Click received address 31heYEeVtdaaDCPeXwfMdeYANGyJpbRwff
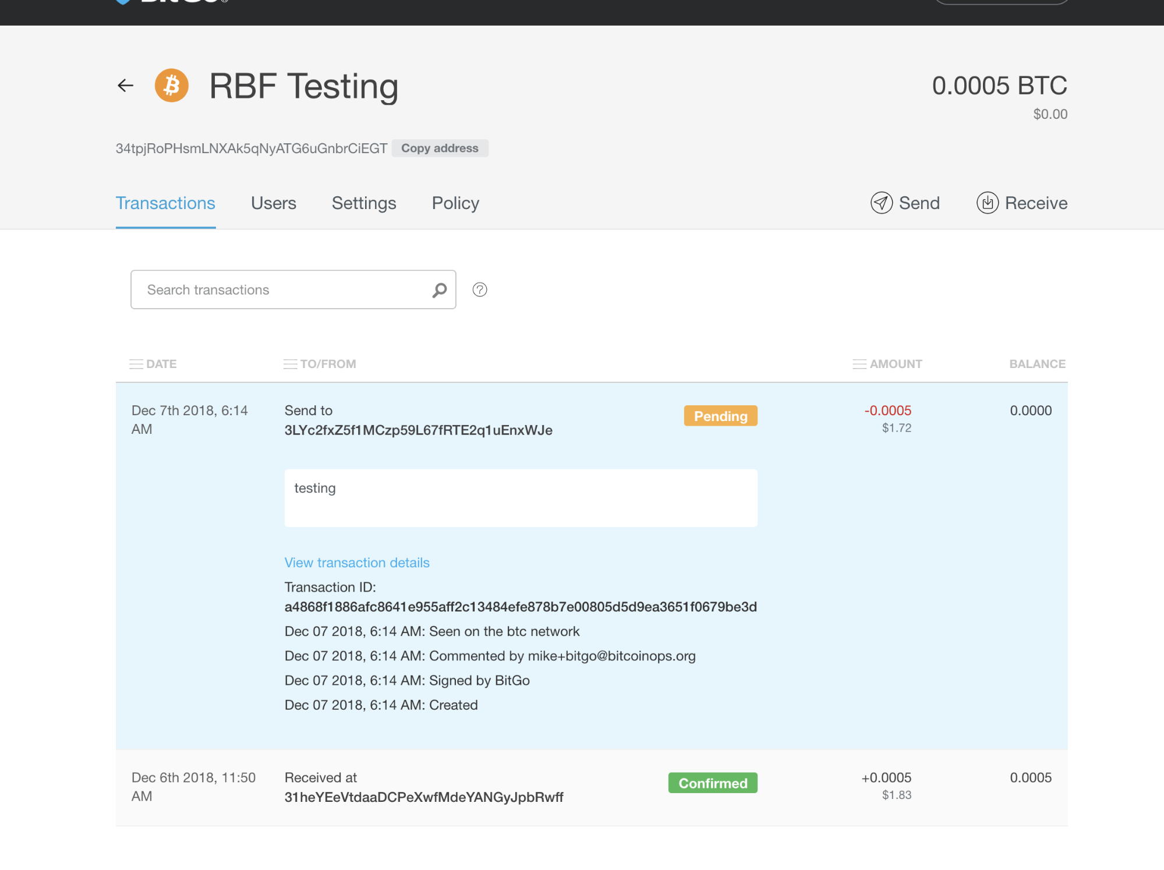Viewport: 1164px width, 870px height. point(424,797)
